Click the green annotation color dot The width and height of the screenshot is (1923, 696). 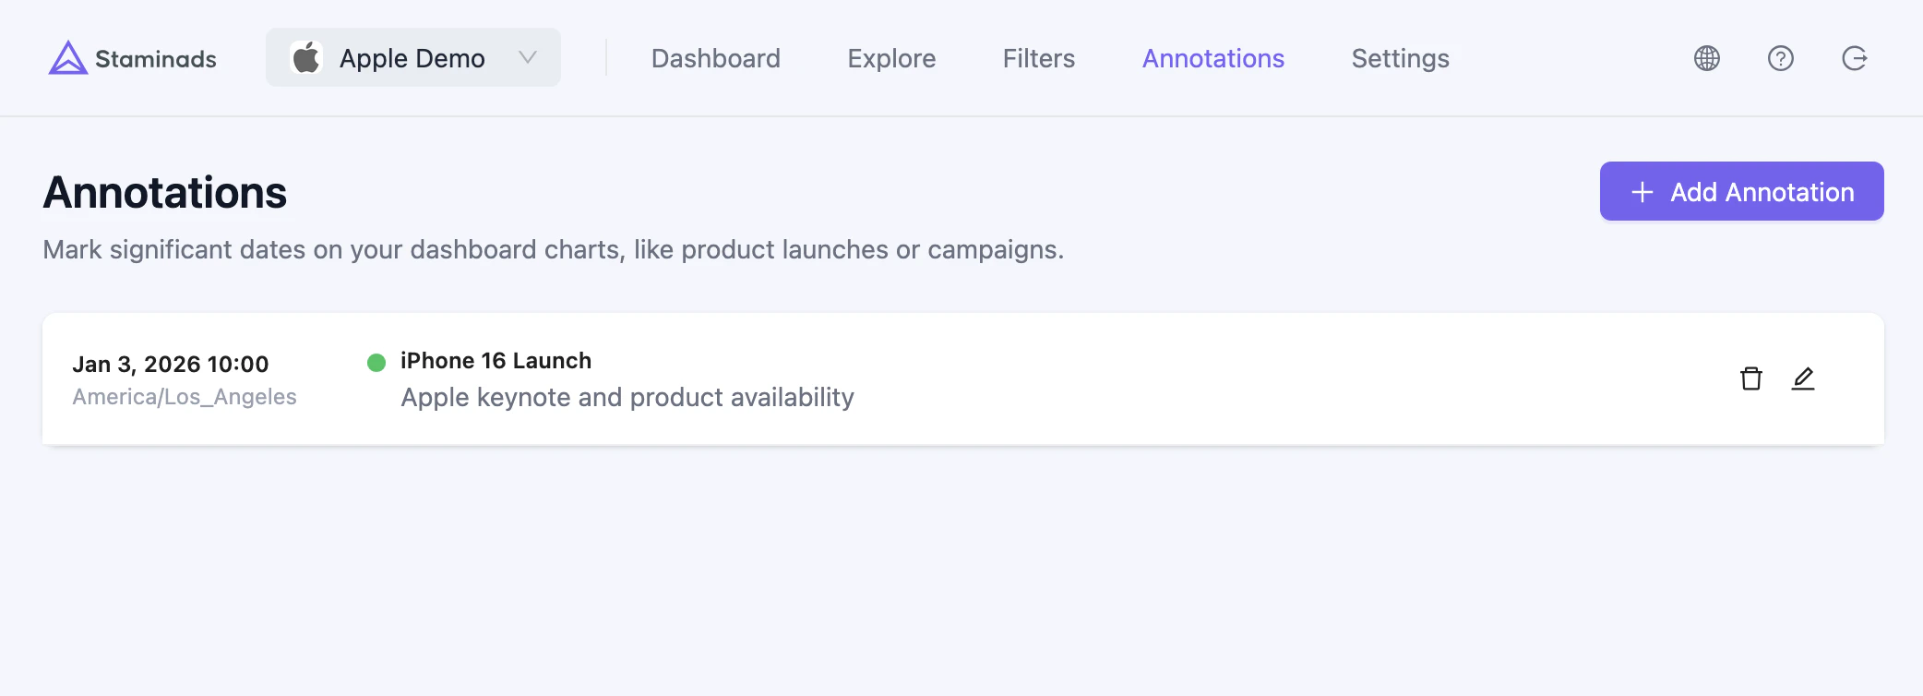(x=376, y=363)
